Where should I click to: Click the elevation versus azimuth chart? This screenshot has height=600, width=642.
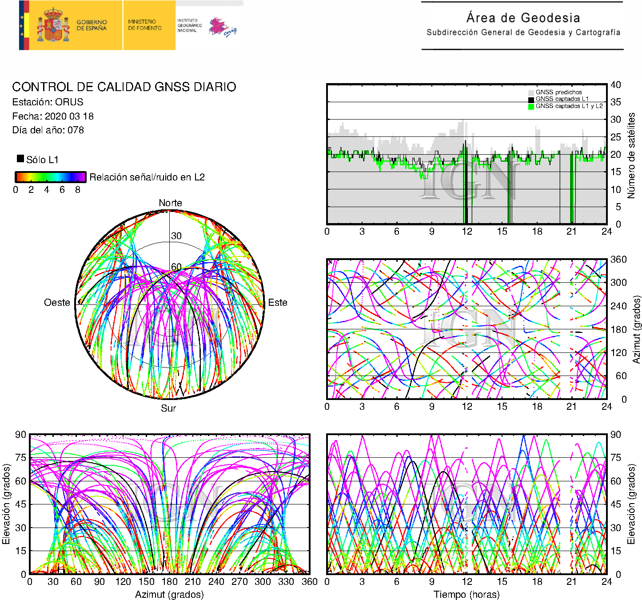(x=169, y=504)
